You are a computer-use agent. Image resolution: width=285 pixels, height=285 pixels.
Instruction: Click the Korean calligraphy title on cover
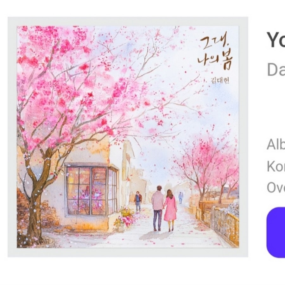click(x=215, y=51)
